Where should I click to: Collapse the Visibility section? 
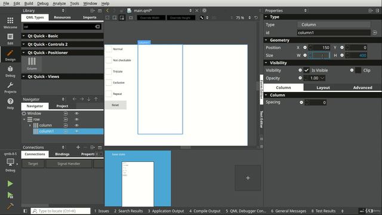(x=266, y=63)
